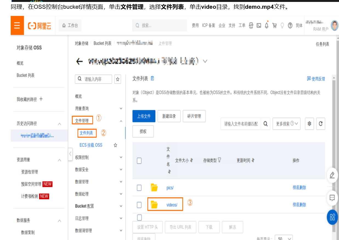Open 支持 menu in header
This screenshot has width=339, height=240.
(232, 25)
